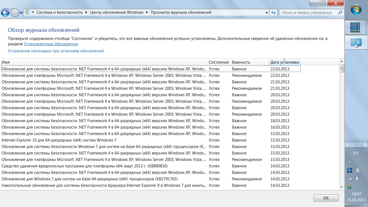Click the update list scroll down arrow
Image resolution: width=368 pixels, height=207 pixels.
click(x=342, y=187)
